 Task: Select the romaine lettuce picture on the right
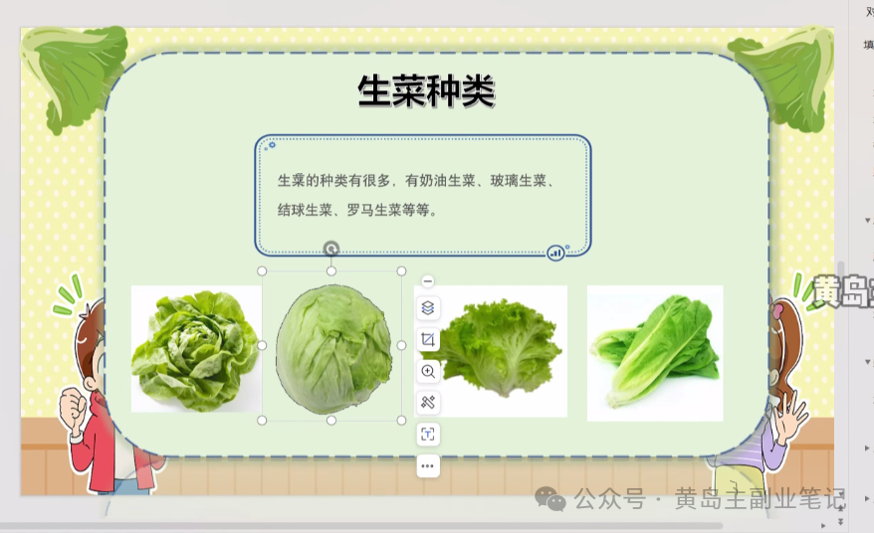tap(654, 352)
